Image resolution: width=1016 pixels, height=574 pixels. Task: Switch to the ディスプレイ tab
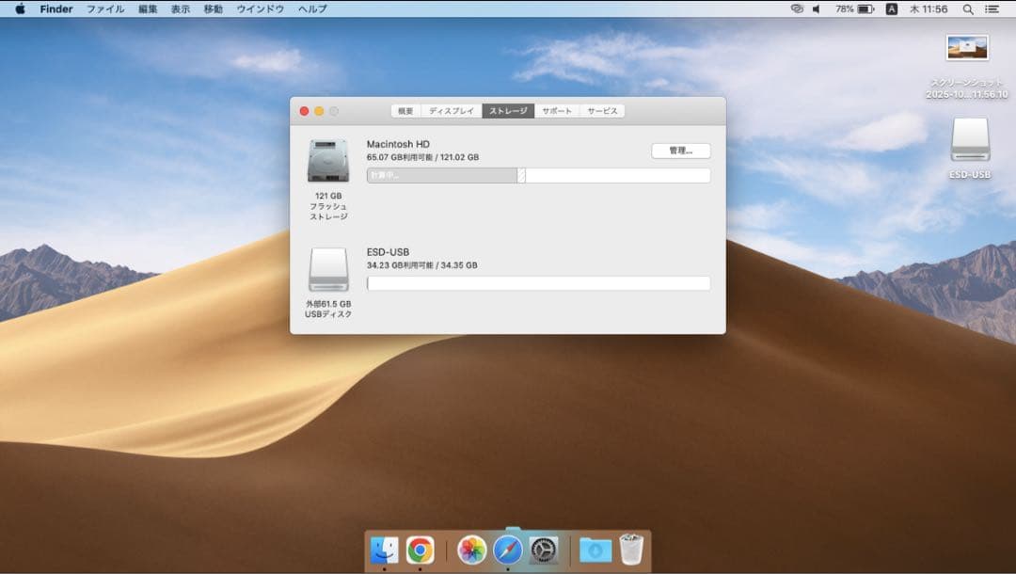tap(452, 111)
